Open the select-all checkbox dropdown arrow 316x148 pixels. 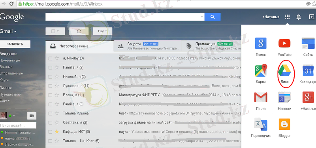58,31
